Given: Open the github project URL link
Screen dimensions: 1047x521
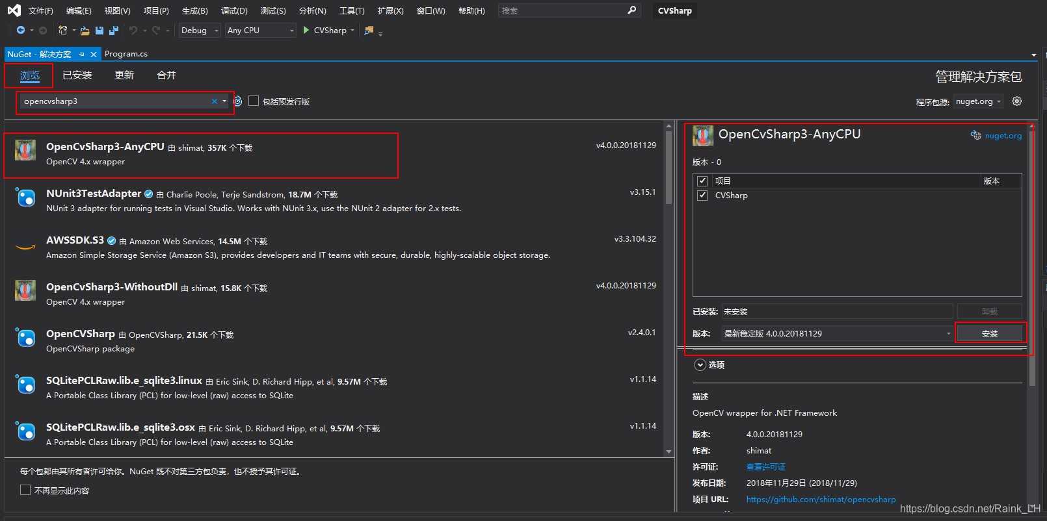Looking at the screenshot, I should [821, 500].
